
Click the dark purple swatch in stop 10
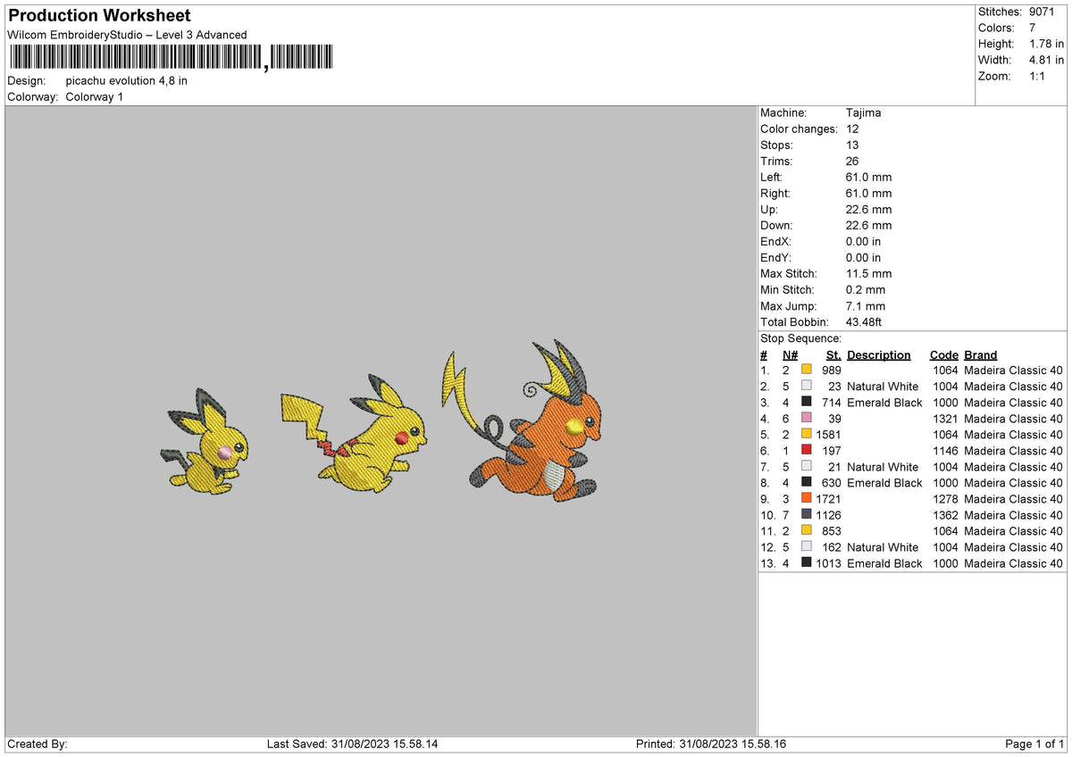click(x=808, y=515)
